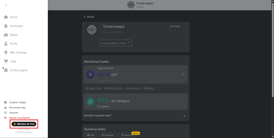The width and height of the screenshot is (274, 138).
Task: Click the Transferencia payment tag
Action: coord(133,89)
